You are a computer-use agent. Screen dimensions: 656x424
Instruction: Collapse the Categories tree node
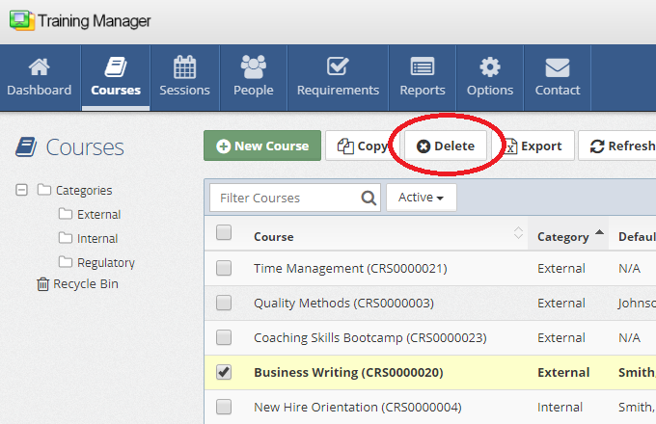[x=22, y=191]
